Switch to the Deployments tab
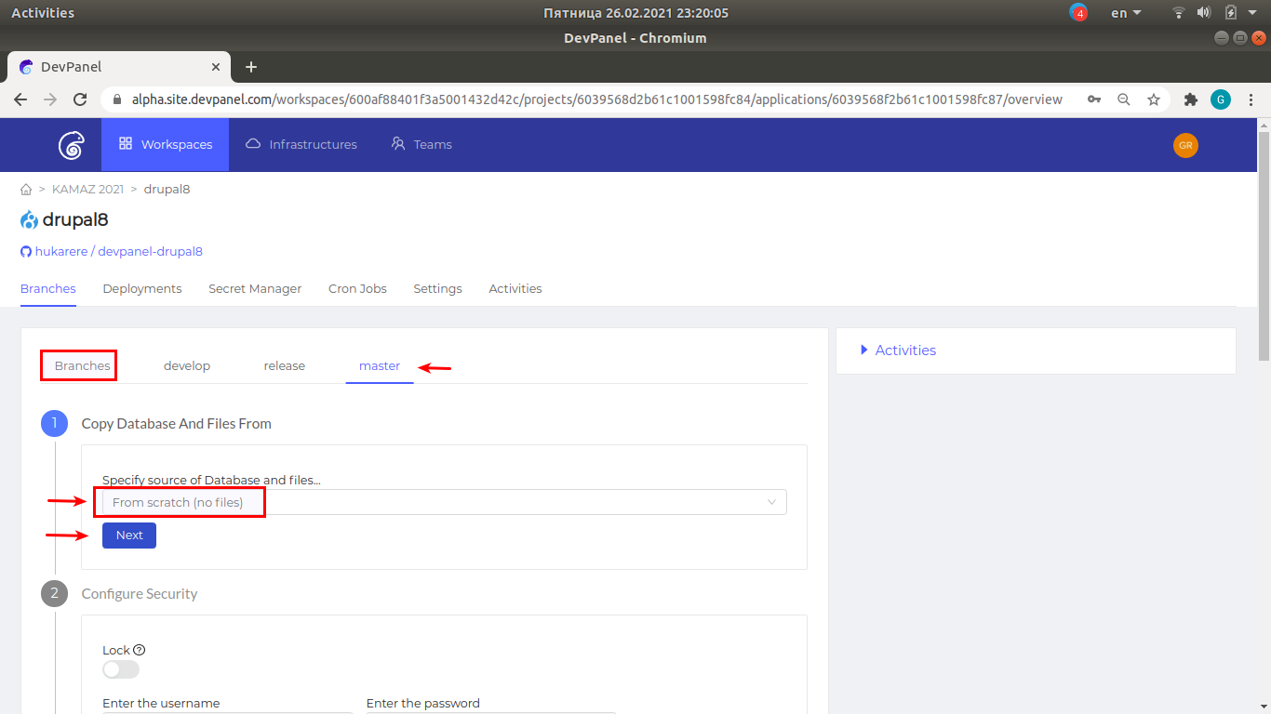Image resolution: width=1271 pixels, height=714 pixels. (x=141, y=288)
